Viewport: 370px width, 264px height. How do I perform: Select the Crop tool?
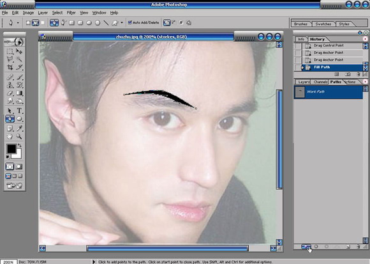click(10, 67)
